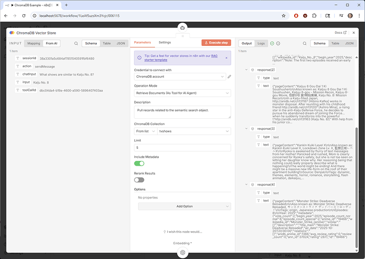
Task: Click I wish this node would link
Action: pyautogui.click(x=182, y=232)
